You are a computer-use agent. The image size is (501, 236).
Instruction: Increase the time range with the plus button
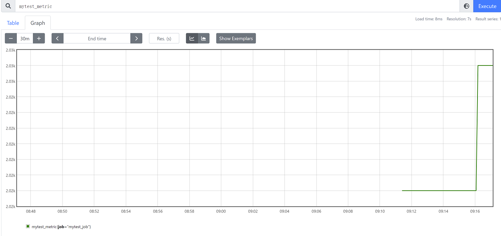[x=39, y=38]
